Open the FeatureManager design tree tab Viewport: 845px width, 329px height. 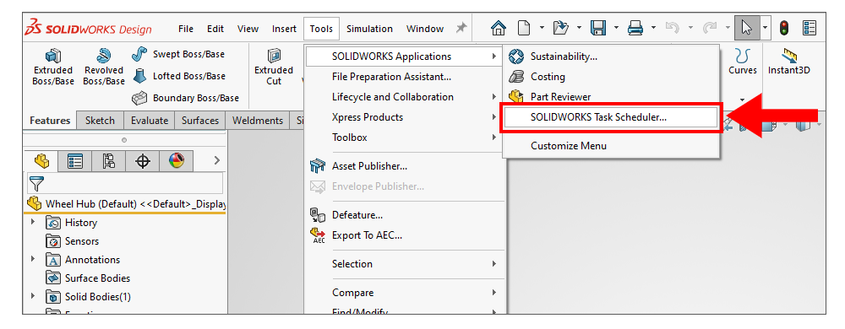pos(41,160)
